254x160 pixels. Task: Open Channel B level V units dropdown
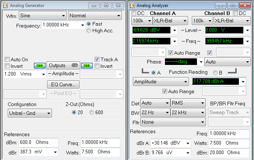[247, 30]
